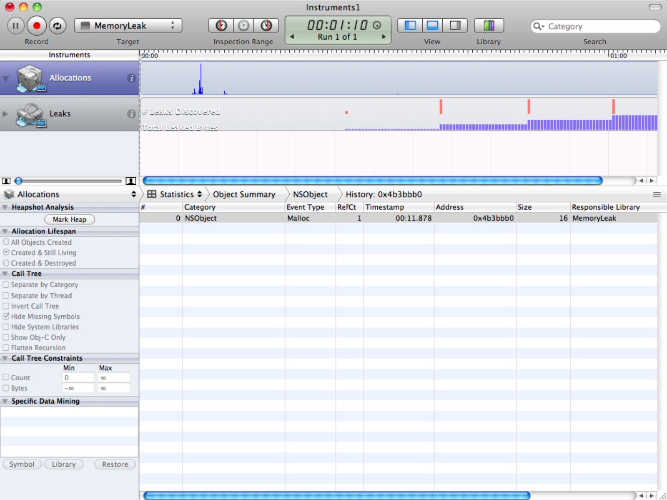Expand the Leaks instrument disclosure triangle
The image size is (667, 500).
coord(6,114)
